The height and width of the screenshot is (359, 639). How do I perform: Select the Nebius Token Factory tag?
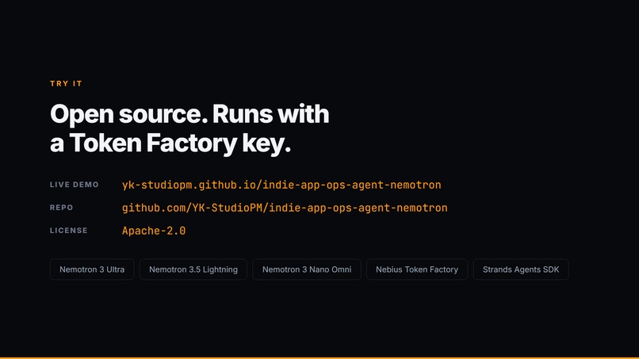(x=417, y=269)
